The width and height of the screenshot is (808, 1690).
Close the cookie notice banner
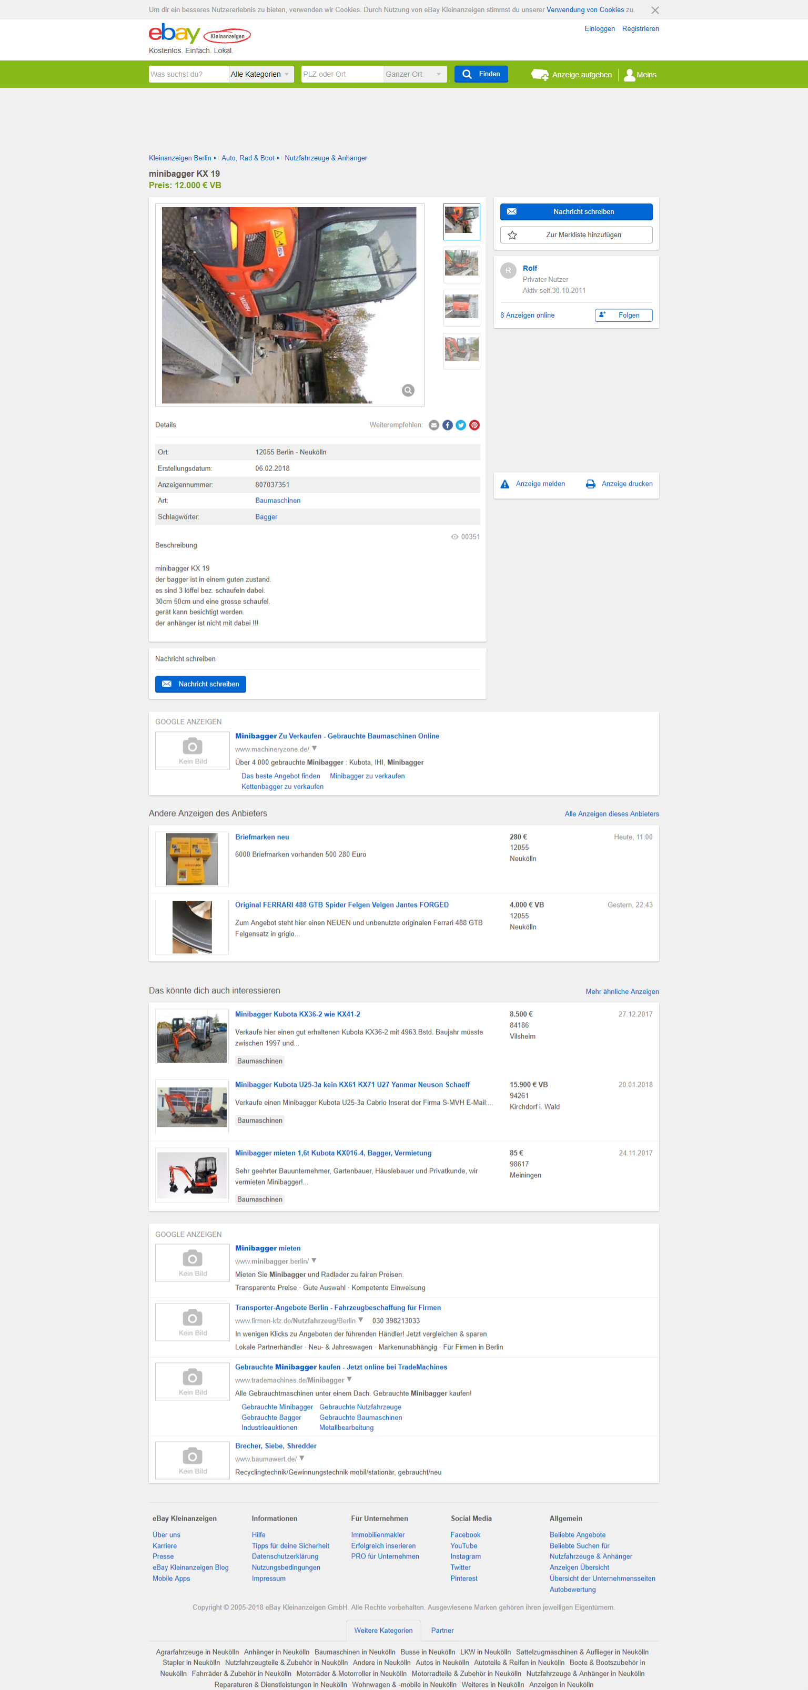654,10
